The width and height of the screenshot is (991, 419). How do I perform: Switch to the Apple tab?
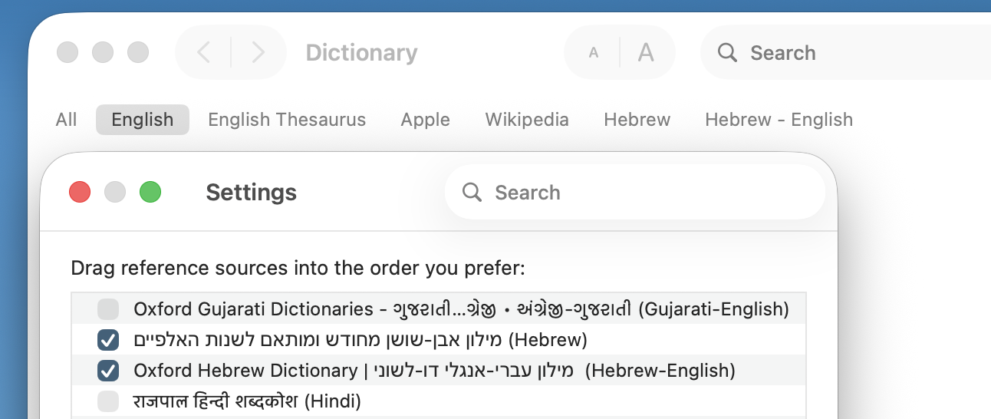pyautogui.click(x=425, y=120)
